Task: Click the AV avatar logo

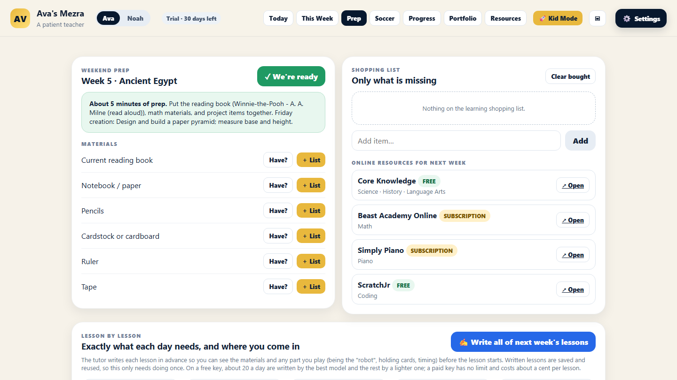Action: (x=20, y=18)
